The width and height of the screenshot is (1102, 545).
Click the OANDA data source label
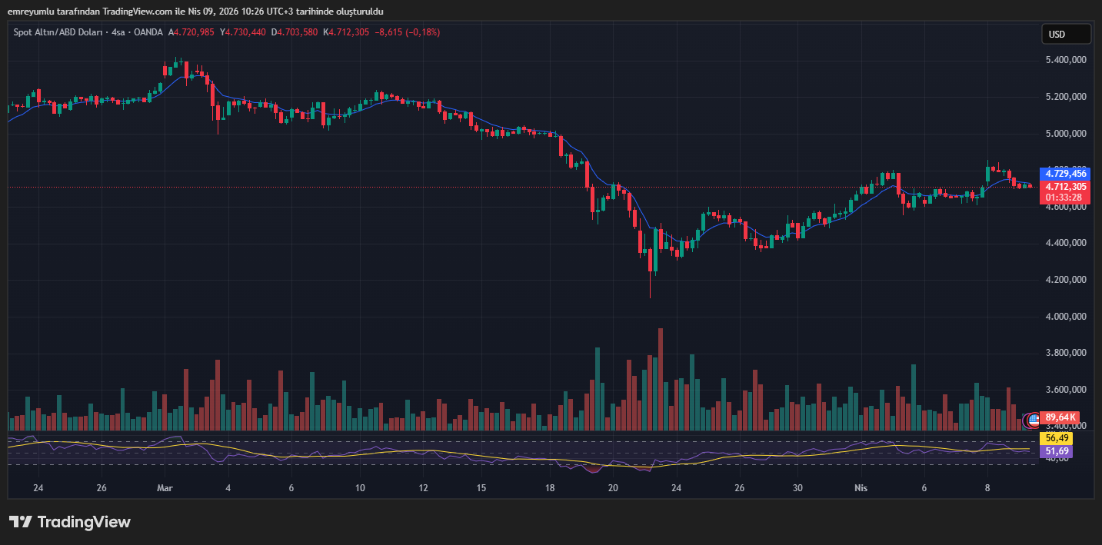point(147,32)
